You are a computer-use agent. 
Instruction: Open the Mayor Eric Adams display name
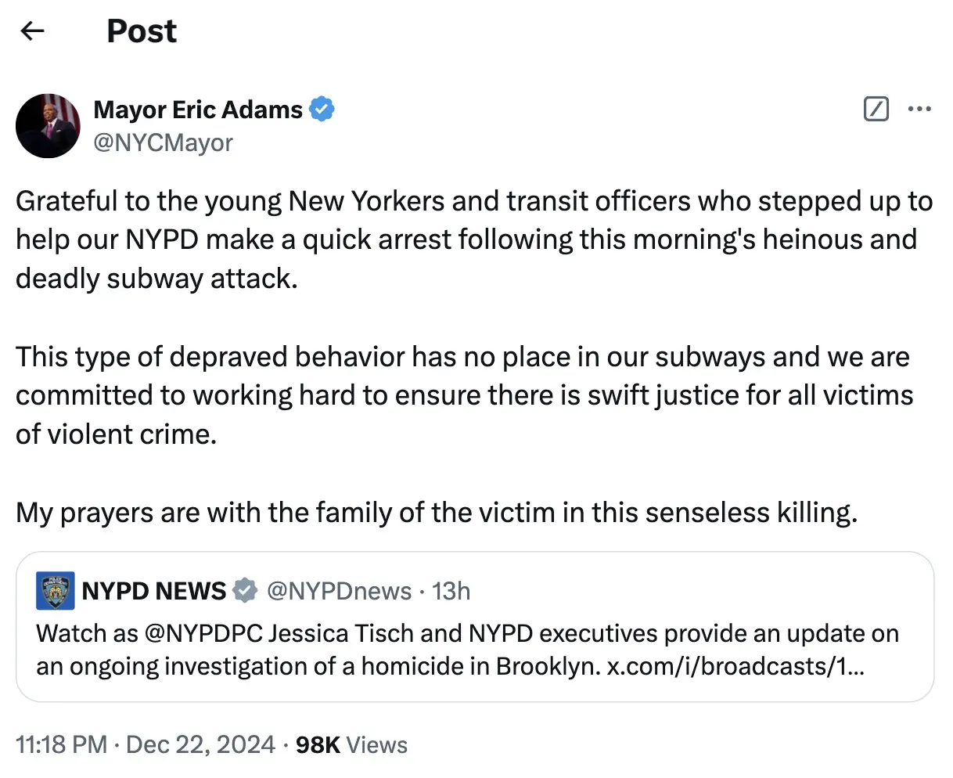click(198, 110)
